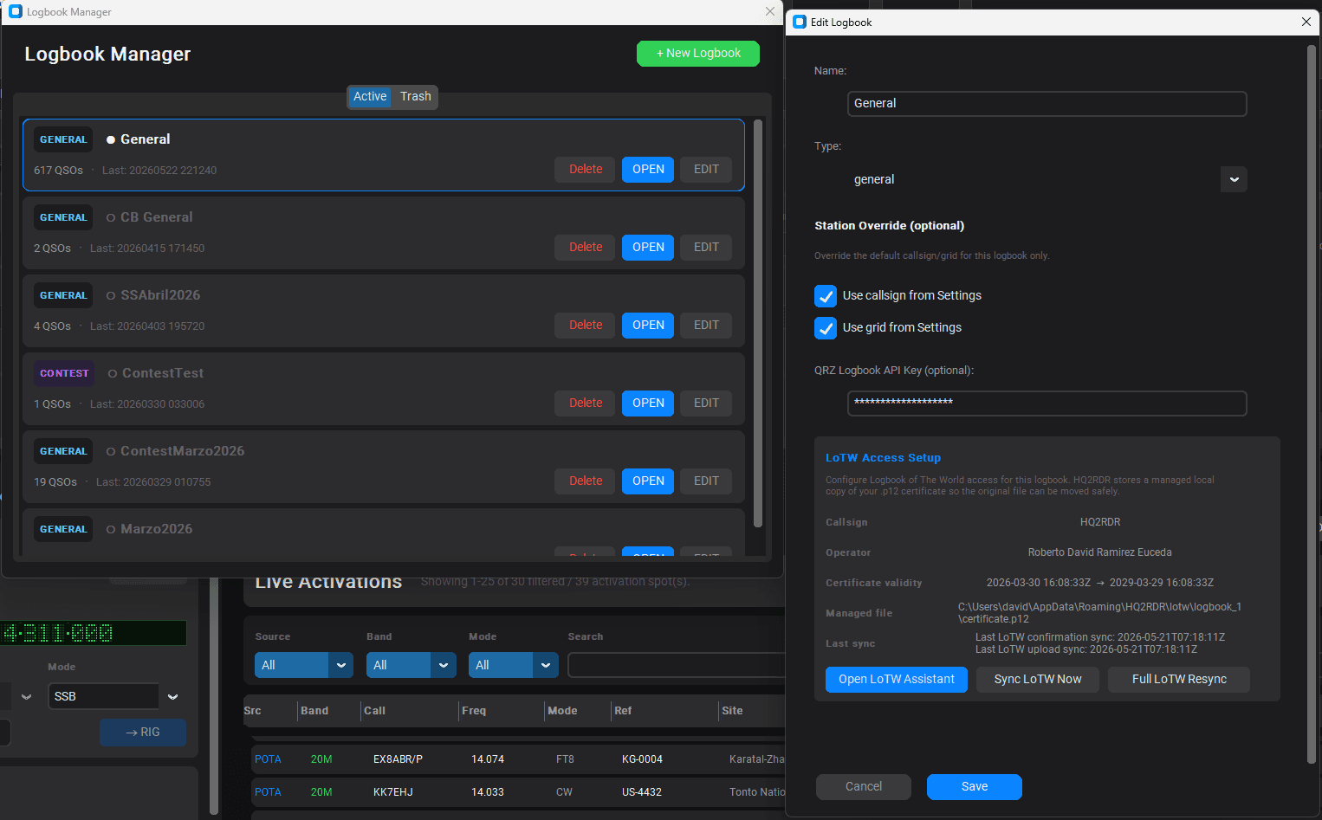
Task: Click the LoTW Access Setup heading
Action: pos(883,458)
